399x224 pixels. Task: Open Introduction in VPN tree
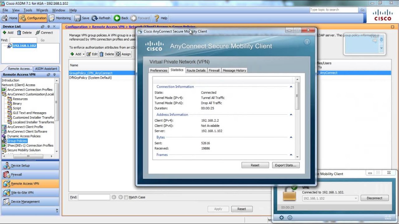pos(10,80)
